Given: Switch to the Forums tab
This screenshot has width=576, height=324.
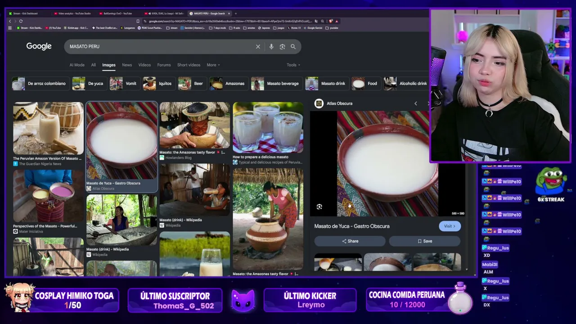Looking at the screenshot, I should pos(164,65).
